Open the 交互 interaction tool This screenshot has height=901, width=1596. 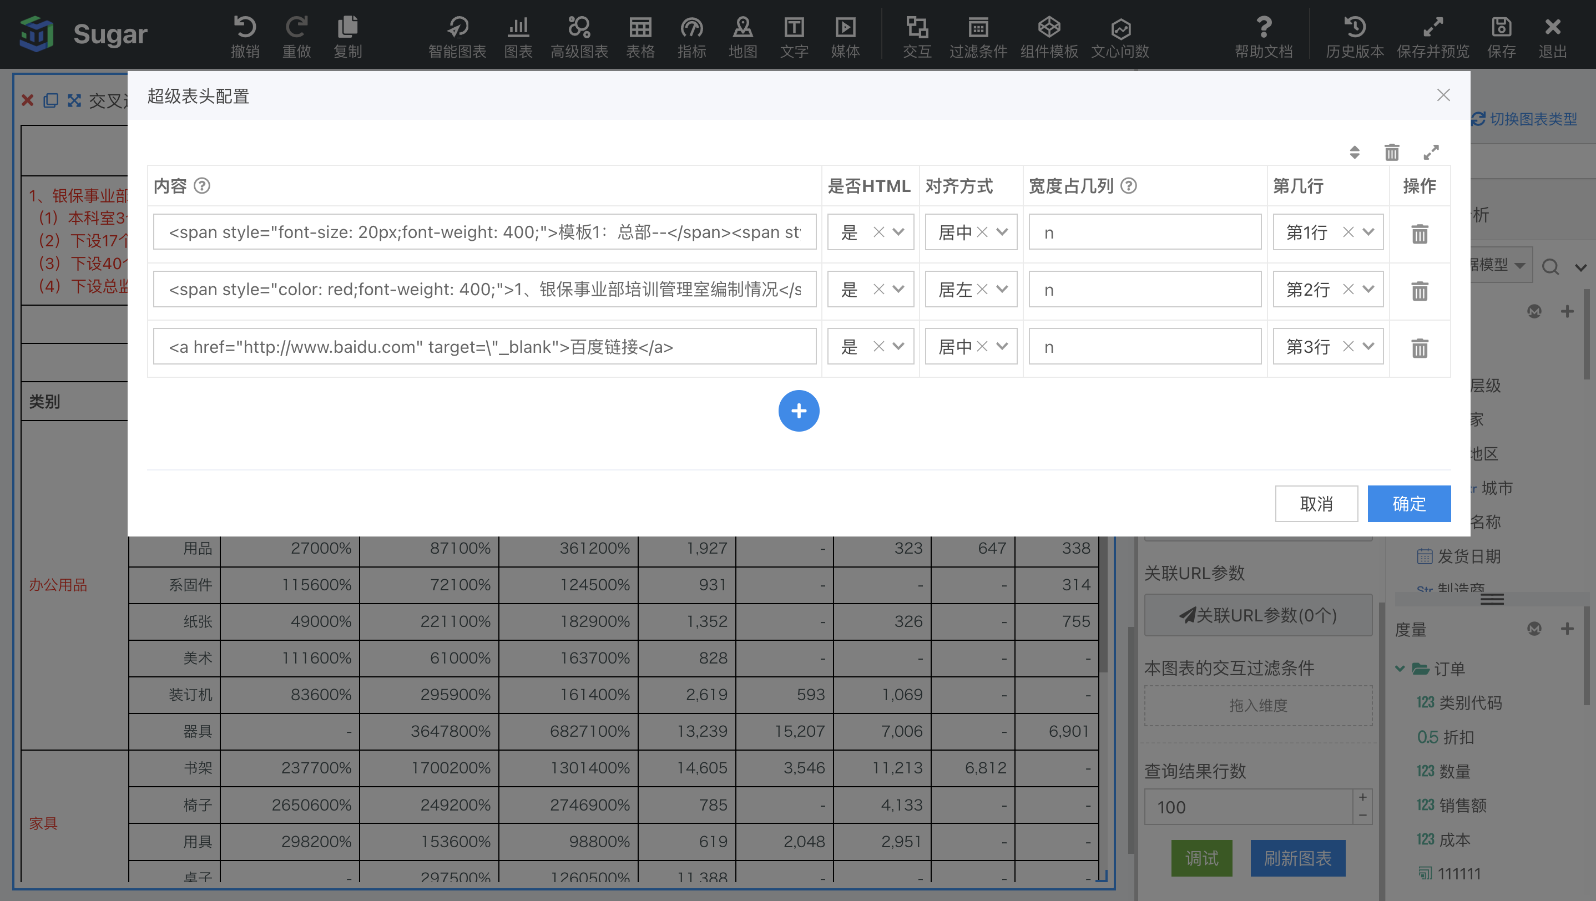click(917, 36)
